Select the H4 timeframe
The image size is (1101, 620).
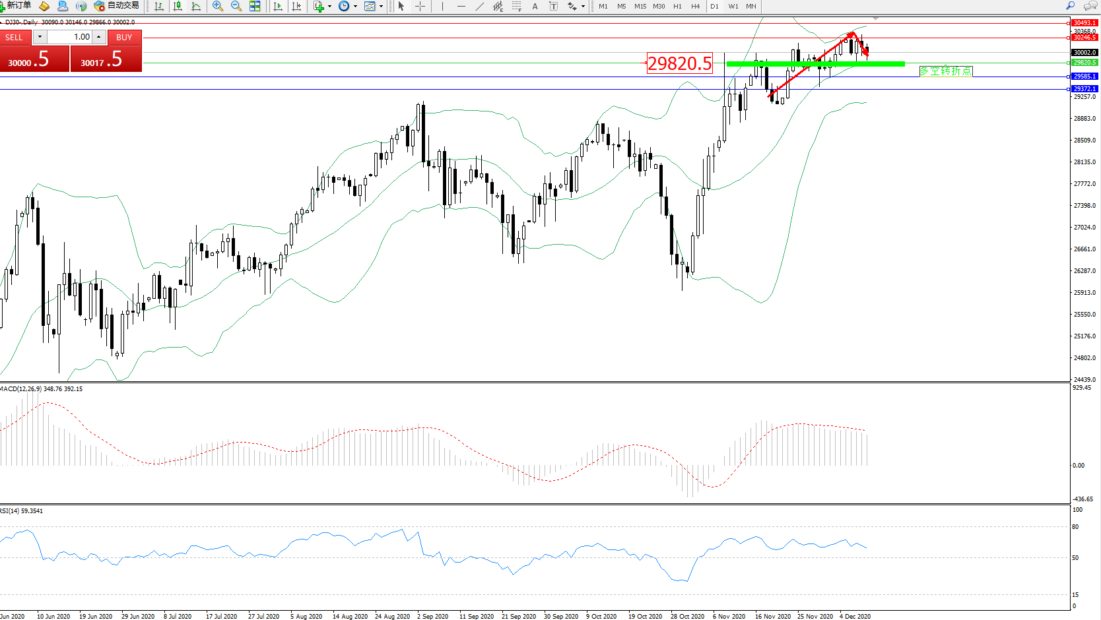tap(695, 7)
